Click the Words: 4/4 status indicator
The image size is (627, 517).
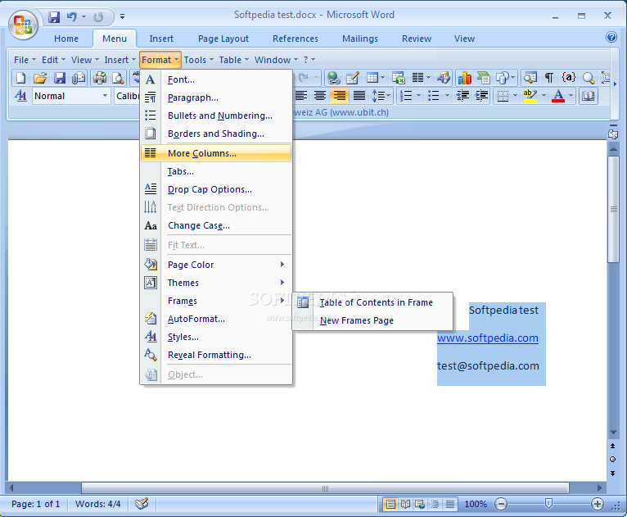coord(97,504)
